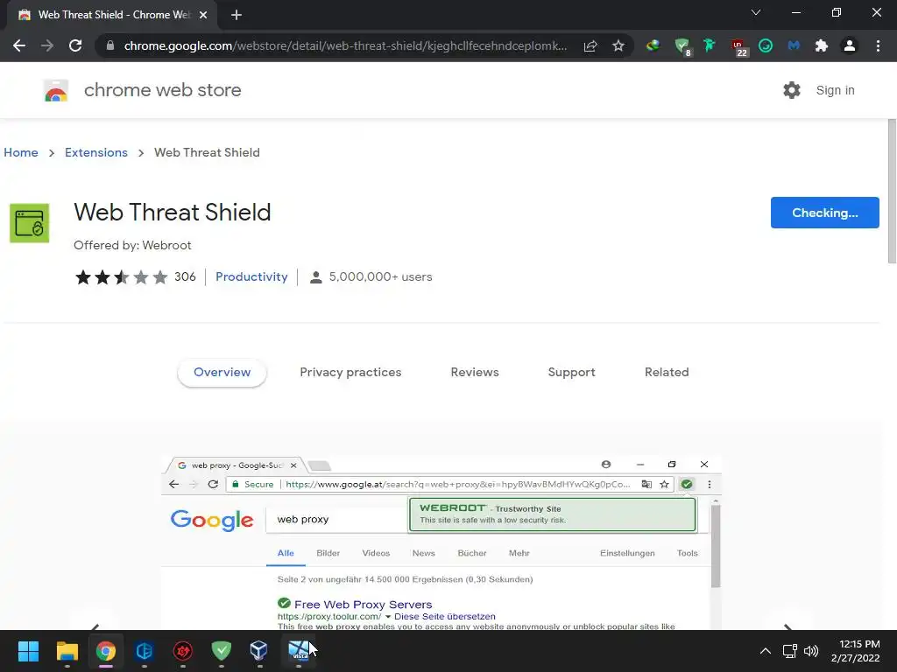The width and height of the screenshot is (897, 672).
Task: Go to the Home breadcrumb
Action: click(x=21, y=152)
